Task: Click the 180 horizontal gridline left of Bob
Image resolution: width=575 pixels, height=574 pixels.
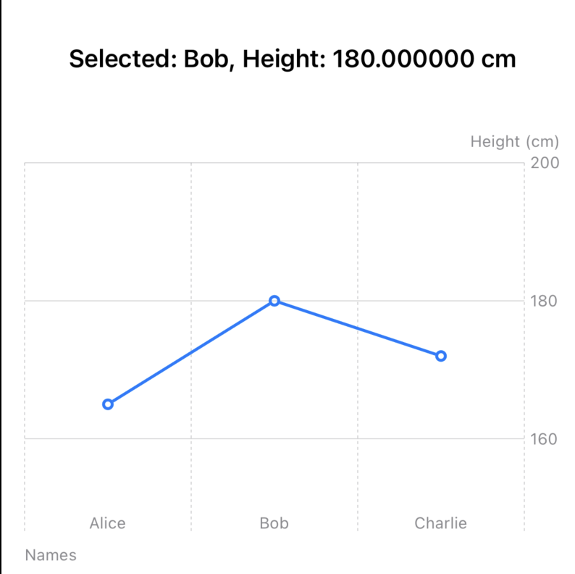Action: [147, 301]
